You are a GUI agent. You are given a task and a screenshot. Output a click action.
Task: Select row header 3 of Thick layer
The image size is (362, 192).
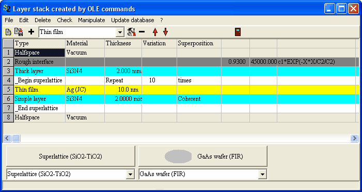pos(8,71)
